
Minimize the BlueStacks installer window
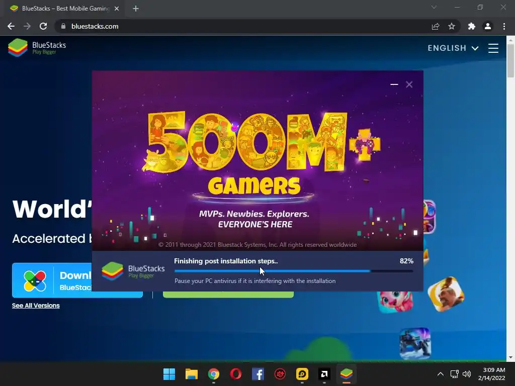[x=394, y=84]
